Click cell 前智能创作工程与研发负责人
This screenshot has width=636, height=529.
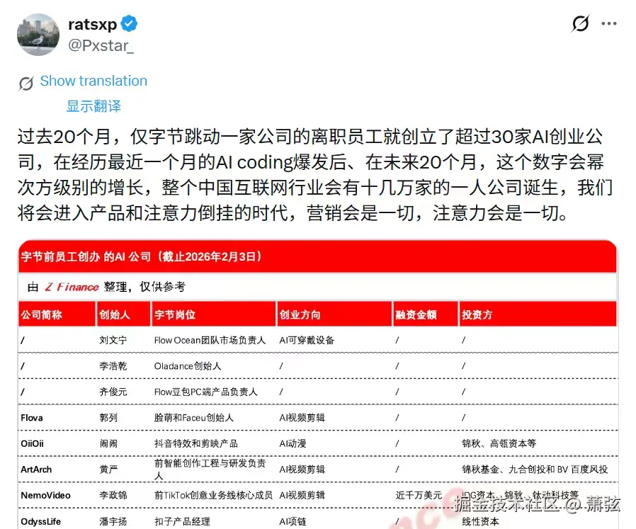coord(210,470)
